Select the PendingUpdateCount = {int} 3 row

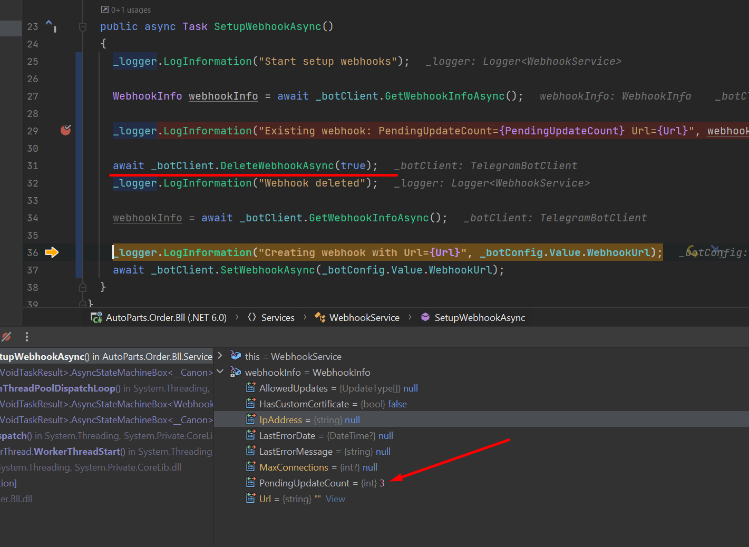(x=481, y=483)
